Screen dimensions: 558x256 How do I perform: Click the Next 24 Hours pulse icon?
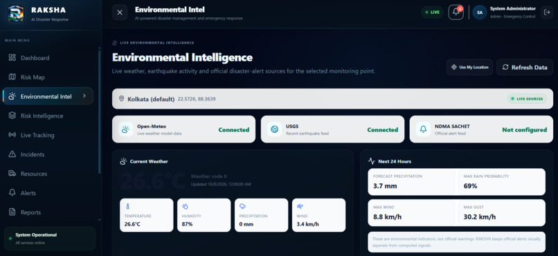click(x=372, y=161)
